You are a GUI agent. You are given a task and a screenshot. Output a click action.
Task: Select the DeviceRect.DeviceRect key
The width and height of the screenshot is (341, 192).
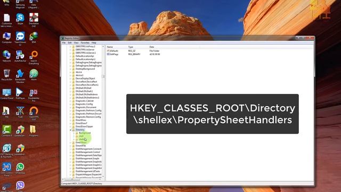pos(86,82)
